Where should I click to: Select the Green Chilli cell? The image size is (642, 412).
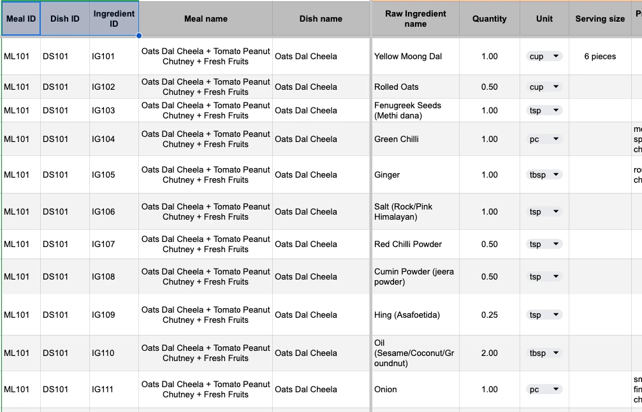tap(416, 139)
